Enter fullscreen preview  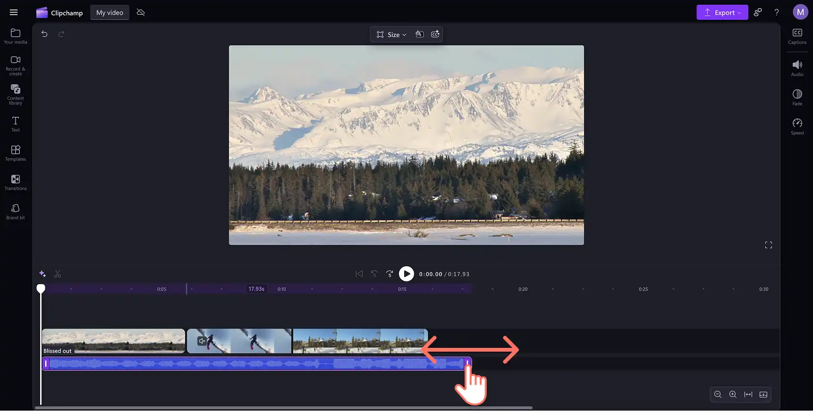click(x=769, y=245)
